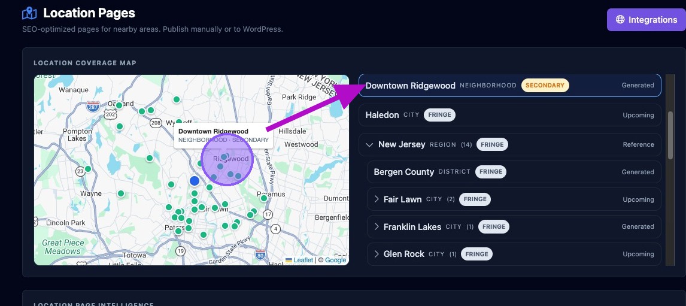Click the DISTRICT label next to Bergen County
This screenshot has height=306, width=686.
tap(454, 172)
